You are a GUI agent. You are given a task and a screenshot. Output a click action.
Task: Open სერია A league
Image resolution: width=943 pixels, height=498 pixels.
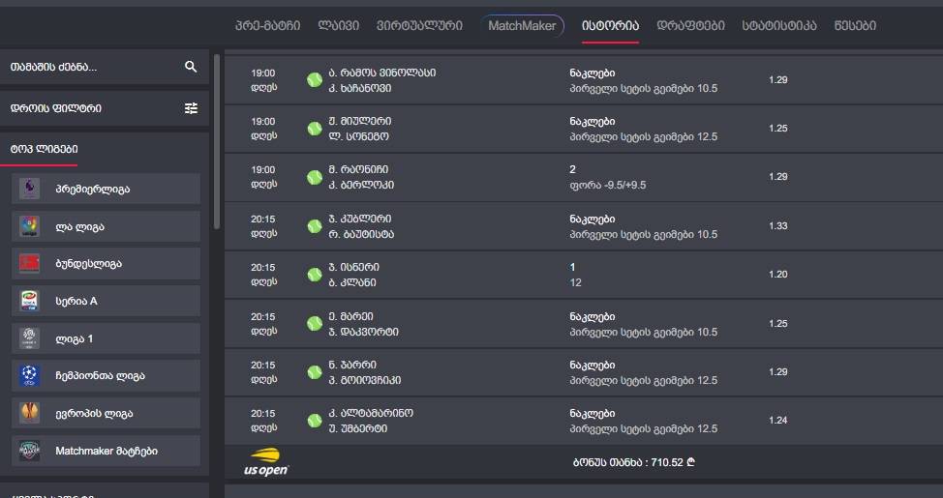[106, 301]
